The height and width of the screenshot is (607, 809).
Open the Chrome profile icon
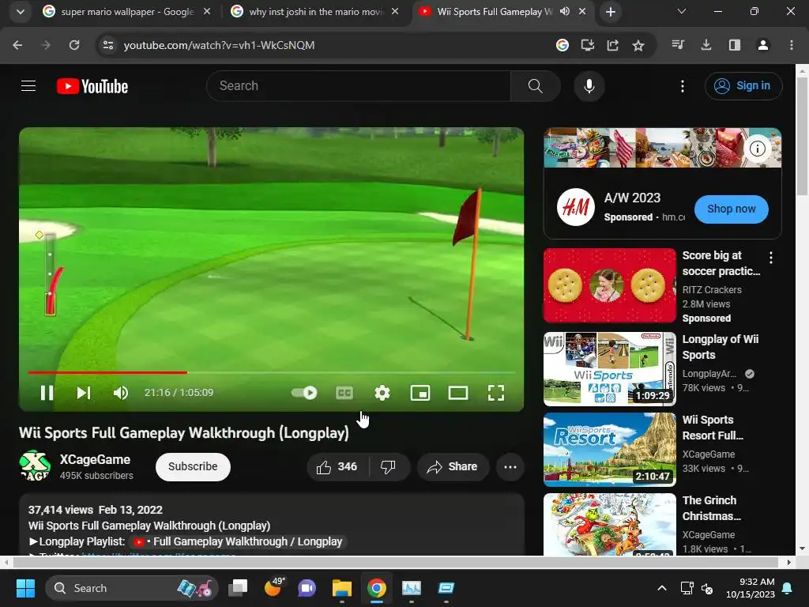[x=763, y=45]
